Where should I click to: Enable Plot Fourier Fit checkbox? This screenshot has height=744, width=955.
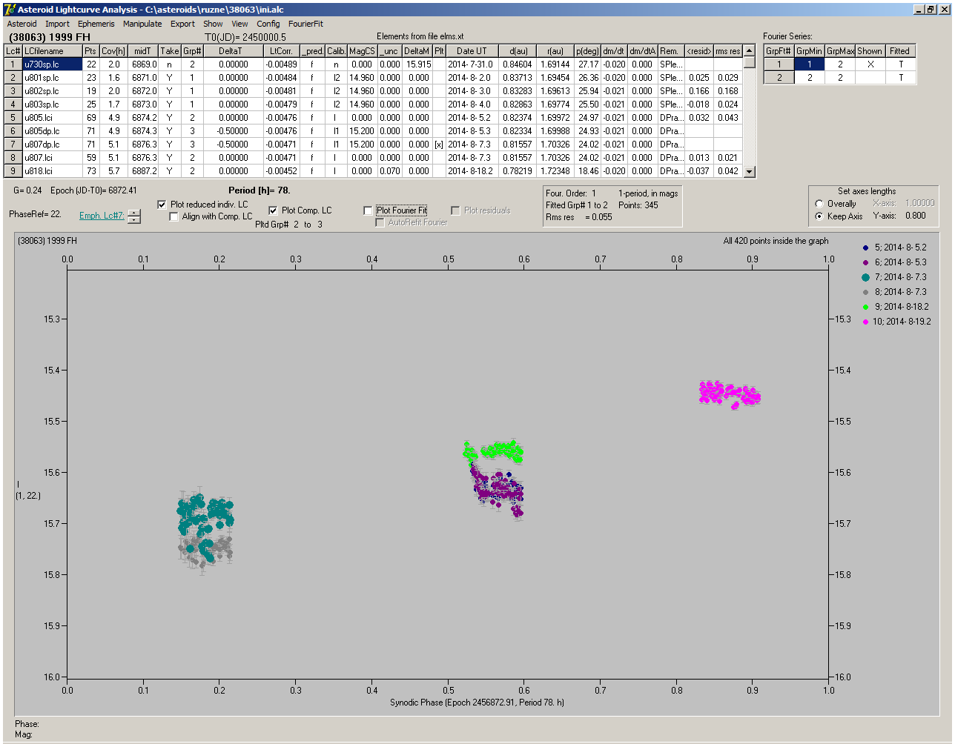point(368,210)
